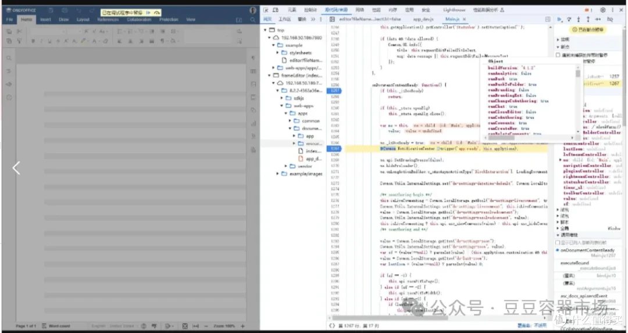Click the Bold formatting icon in ONLYOFFICE
The width and height of the screenshot is (628, 333).
(33, 41)
